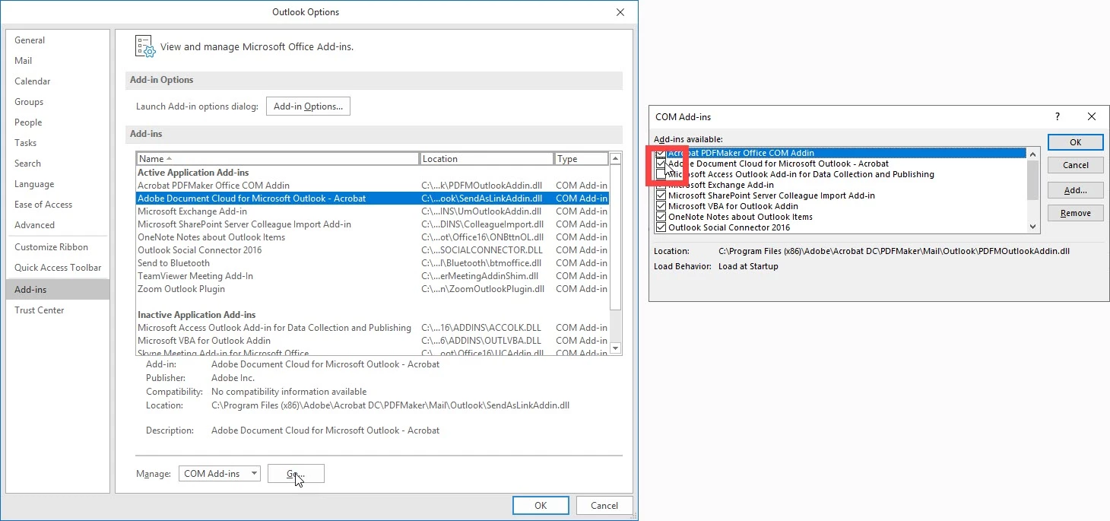This screenshot has height=521, width=1110.
Task: Select Outlook Social Connector 2016 row in Active list
Action: click(x=373, y=250)
